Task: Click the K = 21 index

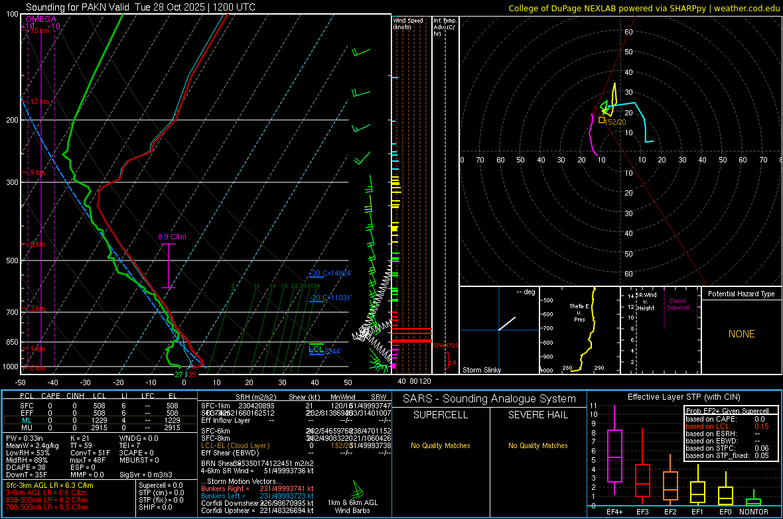Action: pyautogui.click(x=80, y=438)
